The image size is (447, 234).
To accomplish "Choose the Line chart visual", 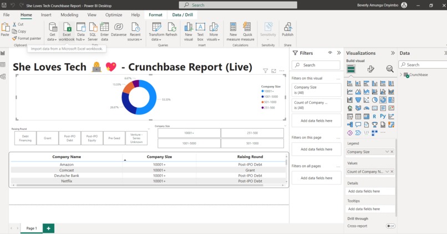I will click(x=350, y=92).
